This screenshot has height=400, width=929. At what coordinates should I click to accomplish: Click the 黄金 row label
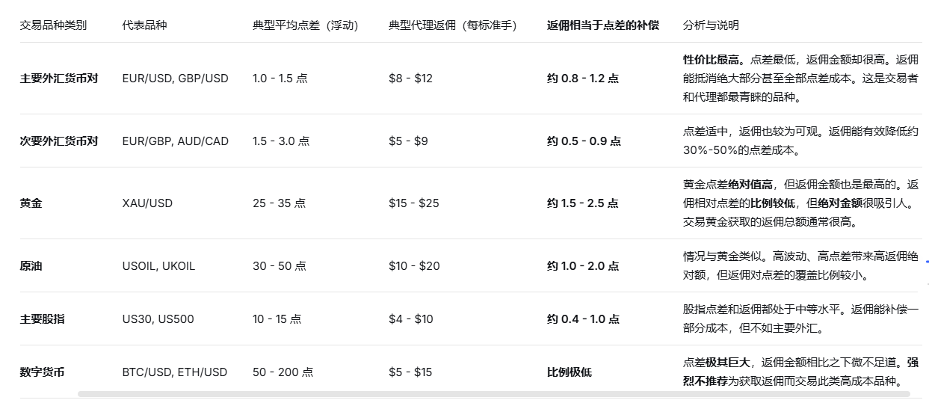pos(31,203)
